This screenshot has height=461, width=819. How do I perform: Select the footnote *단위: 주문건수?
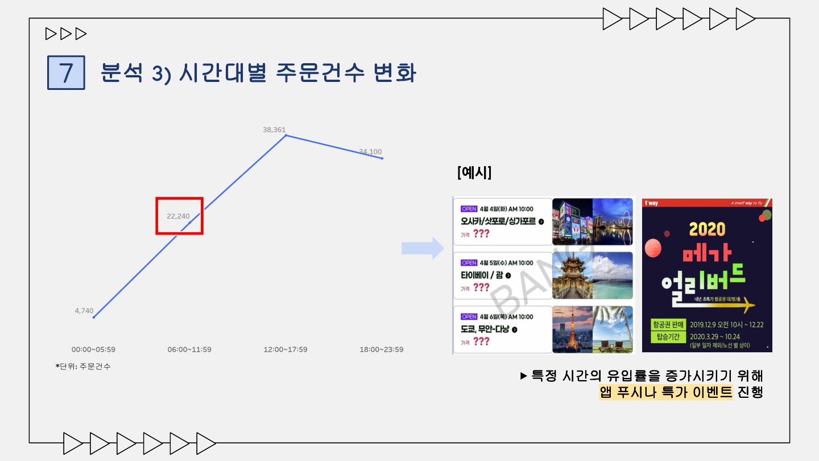point(83,367)
